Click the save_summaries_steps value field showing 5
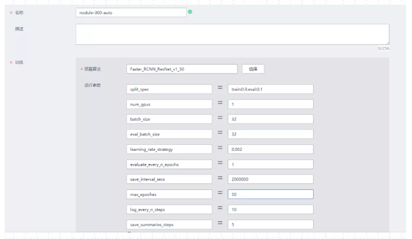The width and height of the screenshot is (412, 239). pos(270,224)
